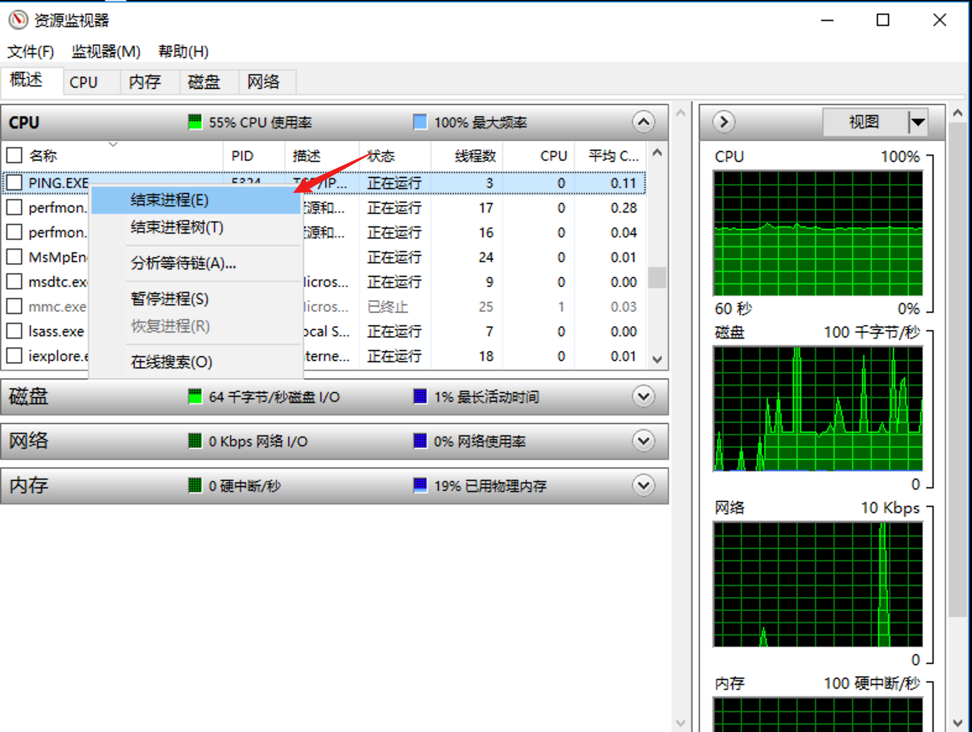Click the blue disk active time indicator square
This screenshot has width=972, height=732.
point(420,396)
